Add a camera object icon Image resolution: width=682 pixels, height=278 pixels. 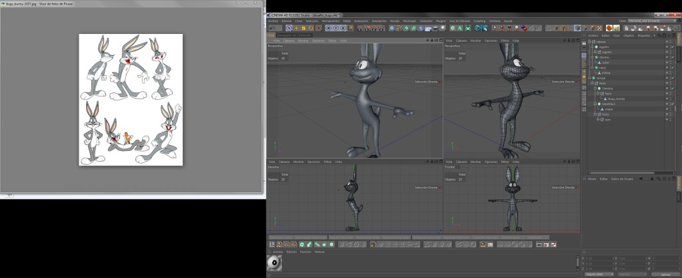pyautogui.click(x=435, y=28)
